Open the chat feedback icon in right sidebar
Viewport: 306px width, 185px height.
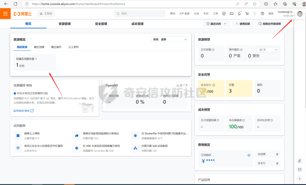[x=299, y=169]
